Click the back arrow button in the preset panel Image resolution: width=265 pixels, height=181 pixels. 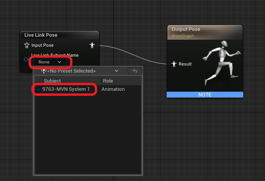tap(135, 71)
